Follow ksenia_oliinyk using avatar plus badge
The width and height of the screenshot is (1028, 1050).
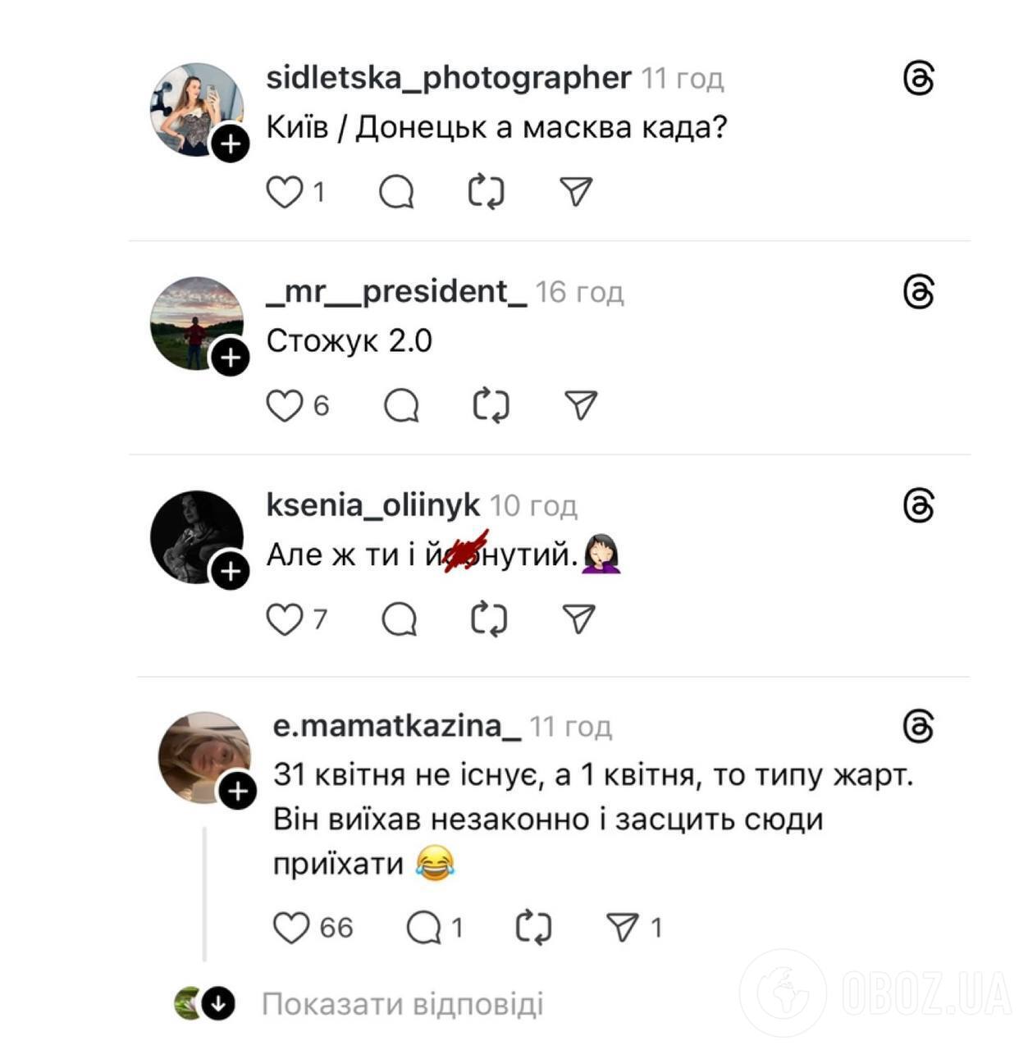231,571
